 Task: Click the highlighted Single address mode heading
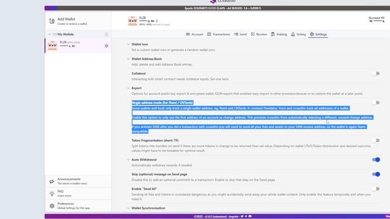click(162, 103)
